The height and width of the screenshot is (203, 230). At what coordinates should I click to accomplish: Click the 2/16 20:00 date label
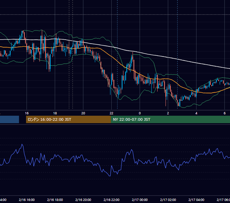[x=83, y=200]
